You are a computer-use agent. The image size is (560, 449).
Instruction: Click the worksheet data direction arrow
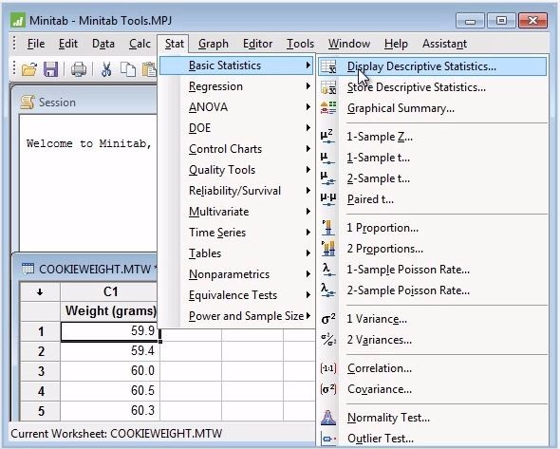coord(40,292)
